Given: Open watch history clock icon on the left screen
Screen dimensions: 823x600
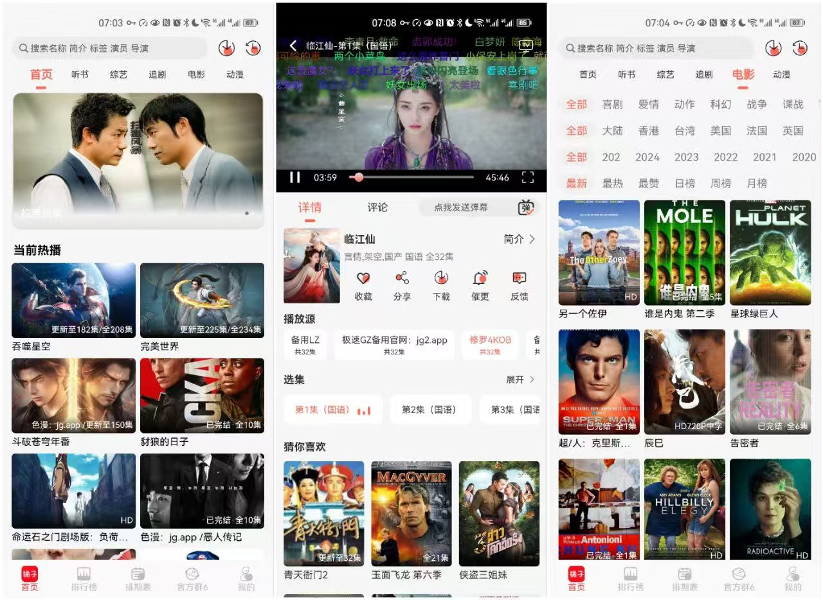Looking at the screenshot, I should (x=253, y=48).
